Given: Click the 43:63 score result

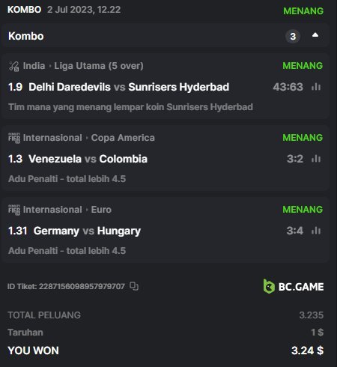Looking at the screenshot, I should coord(288,87).
